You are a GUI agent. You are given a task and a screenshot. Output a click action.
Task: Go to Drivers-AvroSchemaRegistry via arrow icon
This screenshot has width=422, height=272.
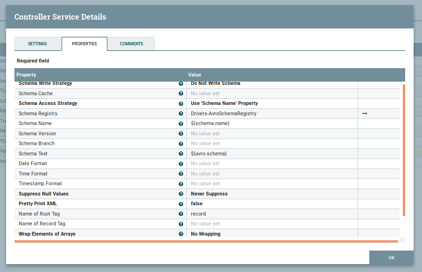[x=365, y=113]
